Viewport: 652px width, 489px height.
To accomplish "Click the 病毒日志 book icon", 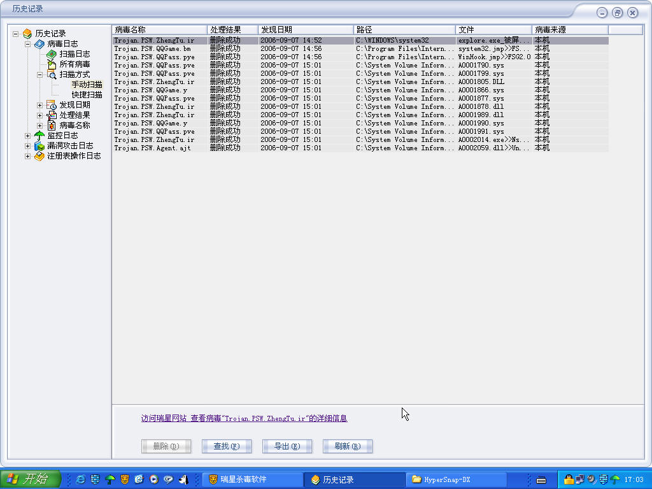I will pos(39,44).
